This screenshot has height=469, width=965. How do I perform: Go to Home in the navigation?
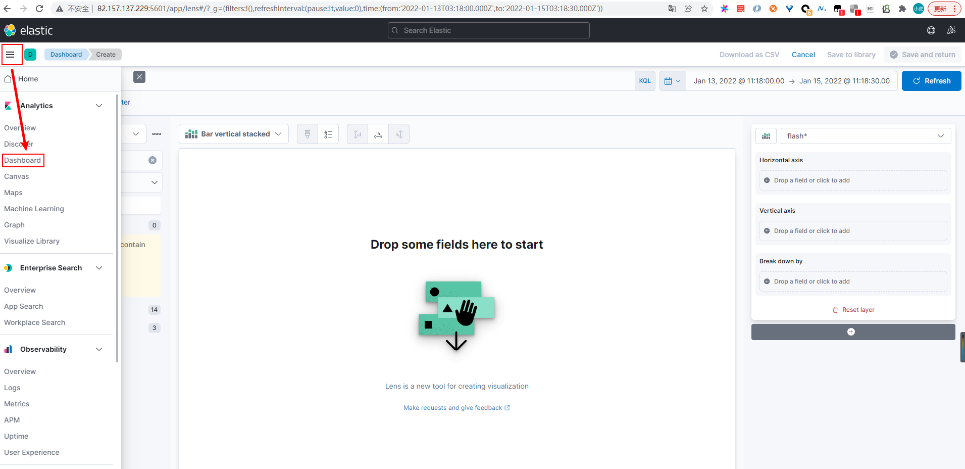pyautogui.click(x=28, y=79)
